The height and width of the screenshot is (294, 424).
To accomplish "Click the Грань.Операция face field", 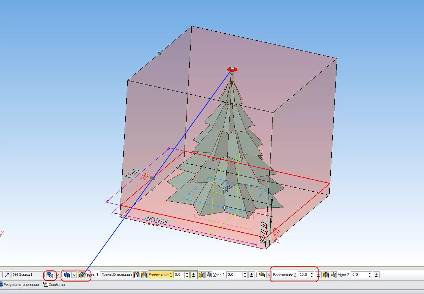I will (116, 275).
